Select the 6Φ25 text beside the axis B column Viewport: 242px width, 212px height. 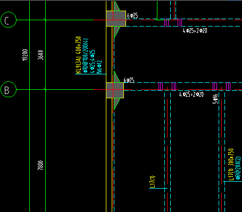[x=129, y=80]
